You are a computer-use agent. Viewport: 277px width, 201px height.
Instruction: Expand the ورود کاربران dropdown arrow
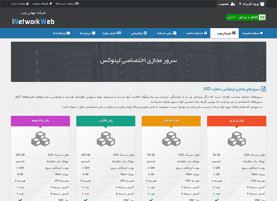coord(240,4)
